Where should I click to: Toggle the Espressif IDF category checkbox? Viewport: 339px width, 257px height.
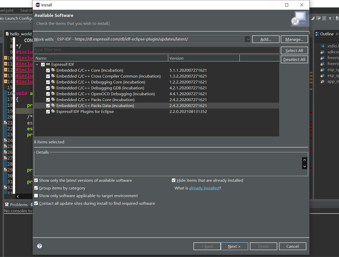click(43, 65)
